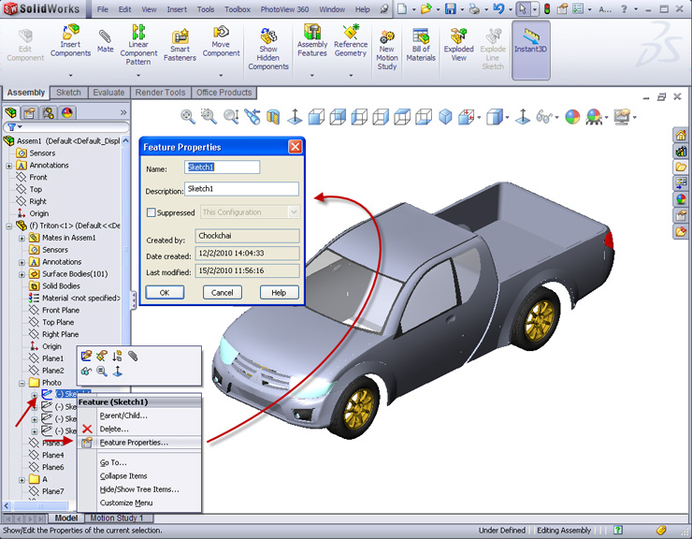
Task: Toggle the Instant3D button
Action: (530, 50)
